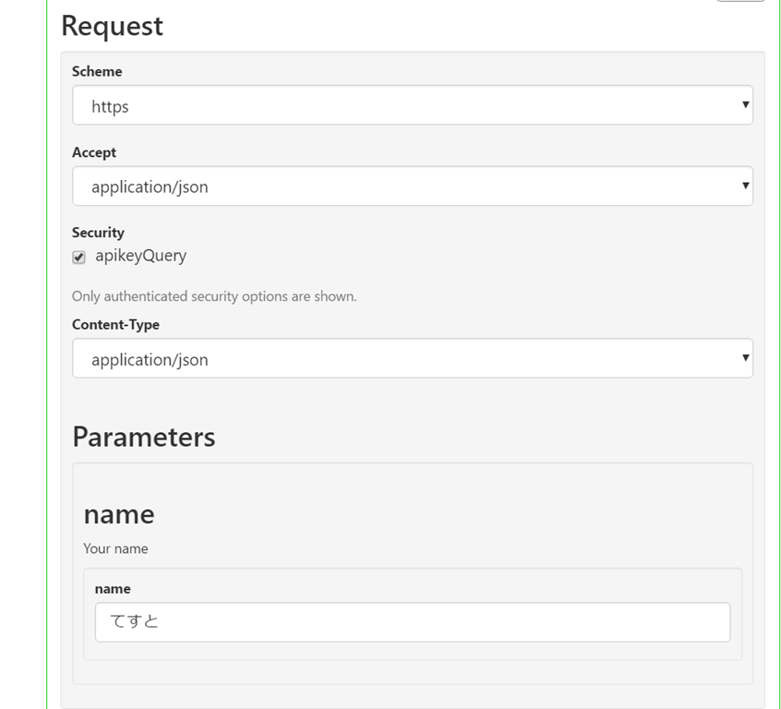781x709 pixels.
Task: Click the arrow on the Content-Type select
Action: coord(745,358)
